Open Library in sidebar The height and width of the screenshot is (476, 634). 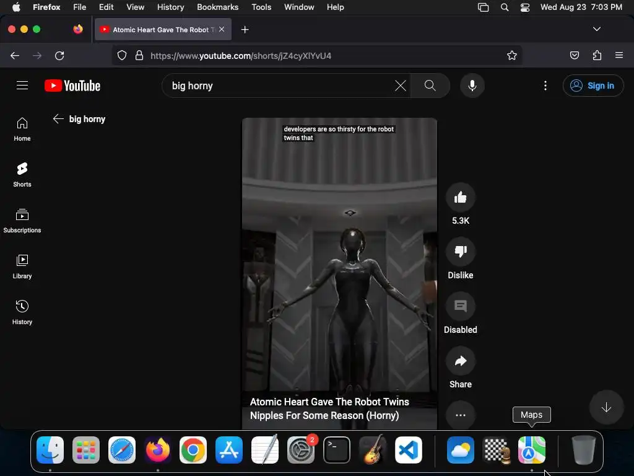coord(22,267)
